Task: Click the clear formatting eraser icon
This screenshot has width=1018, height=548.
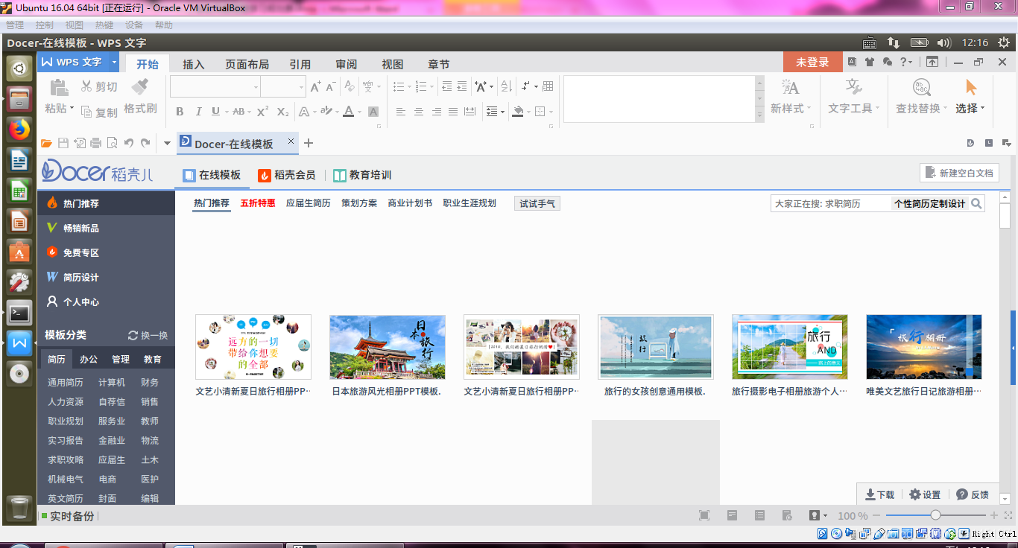Action: click(349, 87)
